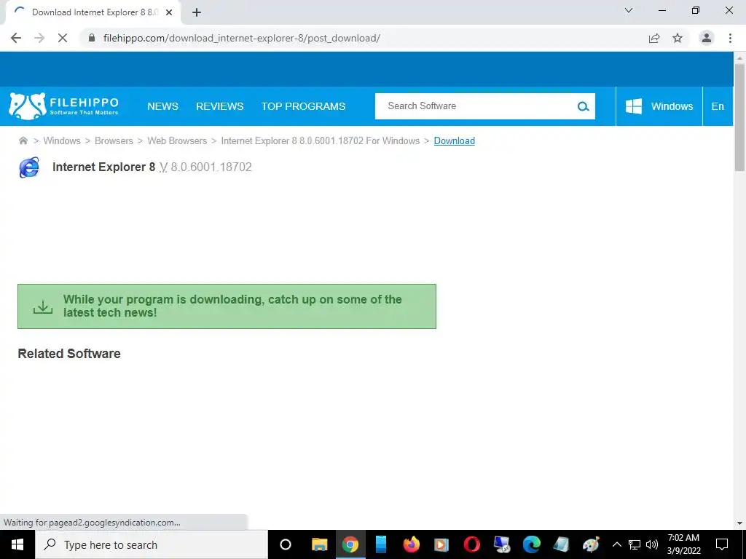Screen dimensions: 746x559
Task: Open clock showing 7:02 AM
Action: pyautogui.click(x=683, y=544)
